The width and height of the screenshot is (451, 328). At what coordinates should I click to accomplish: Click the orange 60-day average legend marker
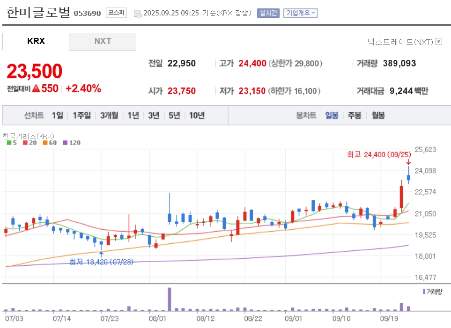pos(45,143)
